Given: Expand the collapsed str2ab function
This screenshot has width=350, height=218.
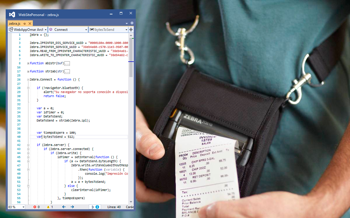Looking at the screenshot, I should point(28,72).
